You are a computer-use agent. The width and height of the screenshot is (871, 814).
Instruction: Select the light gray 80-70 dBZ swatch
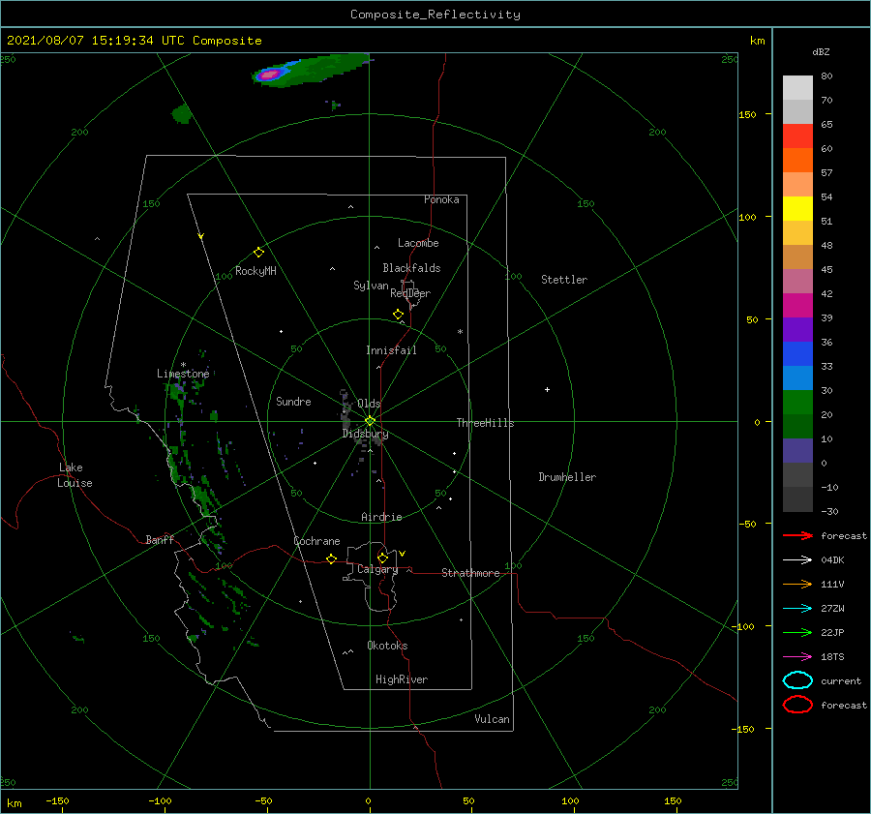coord(797,88)
